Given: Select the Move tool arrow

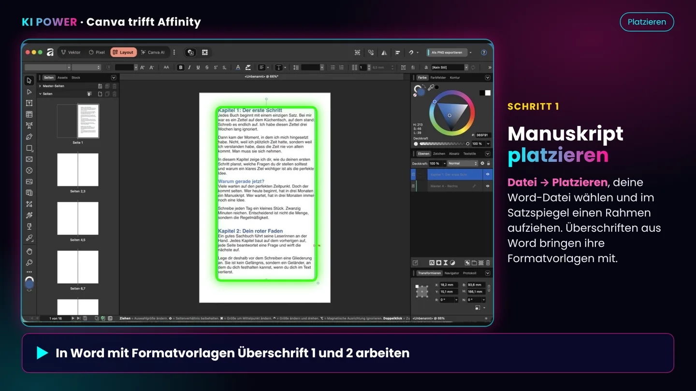Looking at the screenshot, I should coord(29,81).
